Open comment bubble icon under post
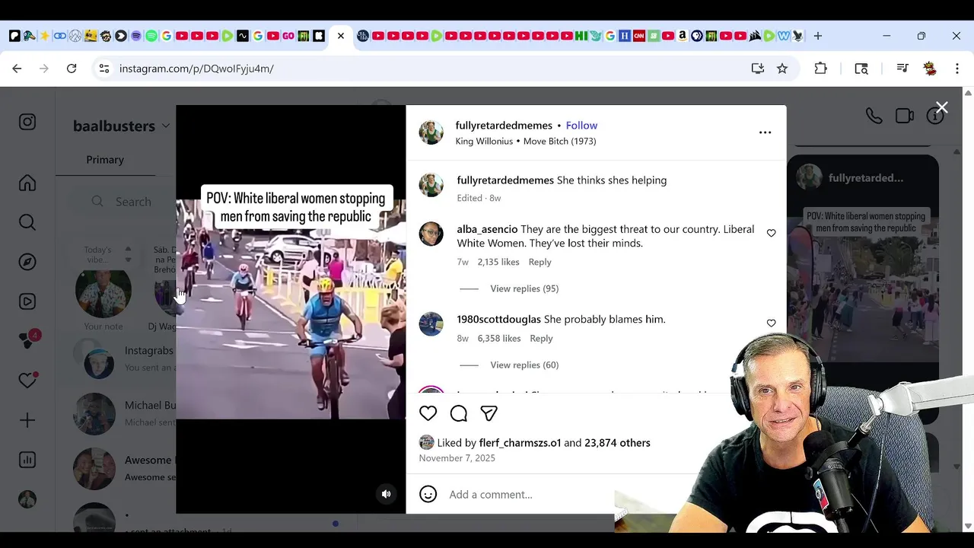The height and width of the screenshot is (548, 974). (459, 413)
